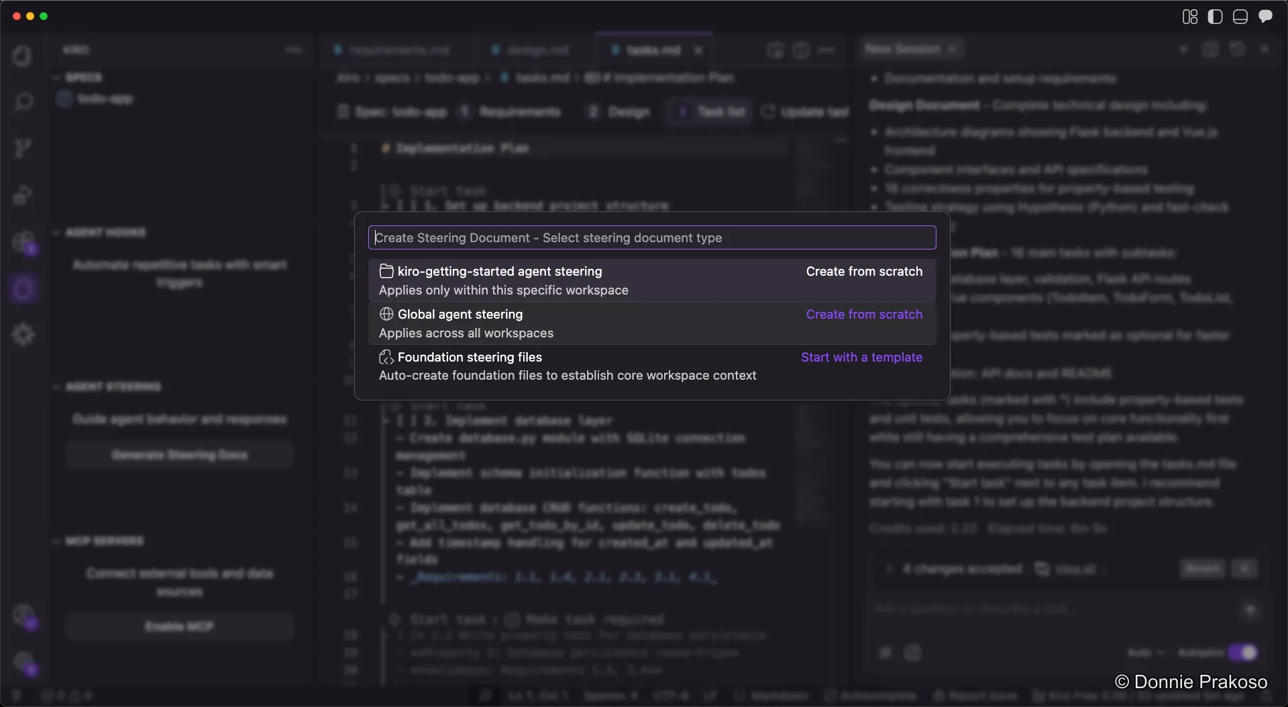Open the chat bubble icon in menu bar

[1267, 16]
